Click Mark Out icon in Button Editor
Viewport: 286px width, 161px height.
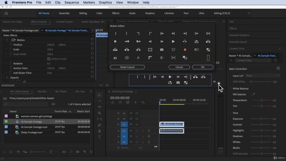(126, 34)
